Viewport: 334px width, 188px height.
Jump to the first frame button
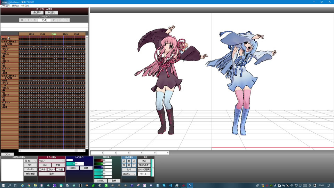pyautogui.click(x=22, y=20)
